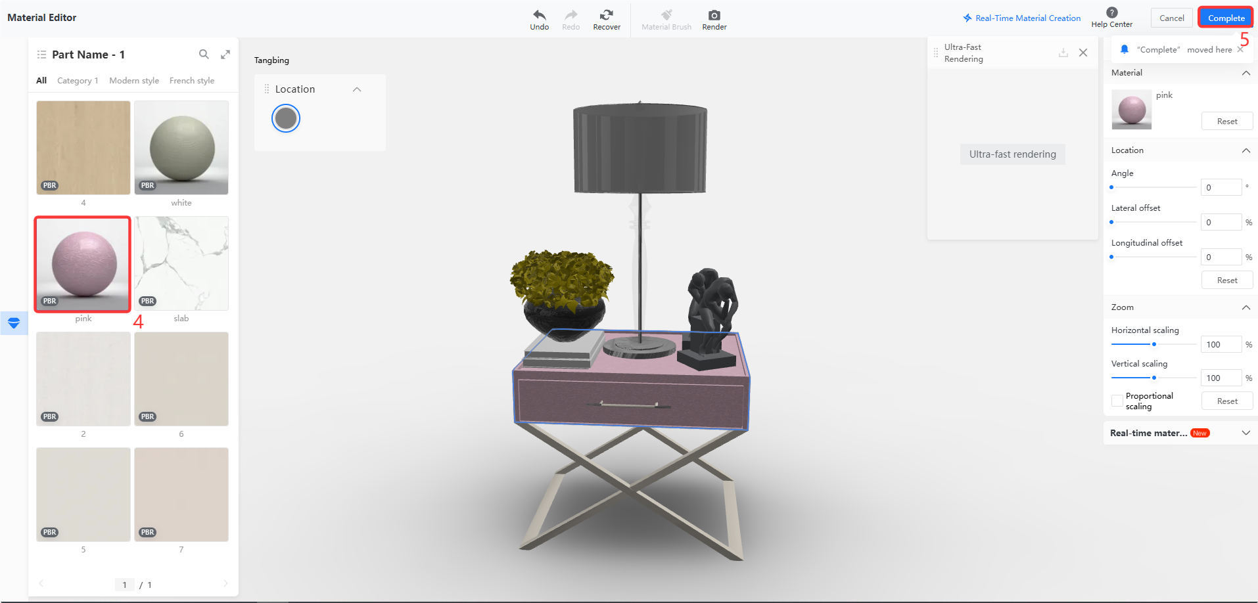This screenshot has width=1258, height=603.
Task: Click the Complete button
Action: (x=1226, y=18)
